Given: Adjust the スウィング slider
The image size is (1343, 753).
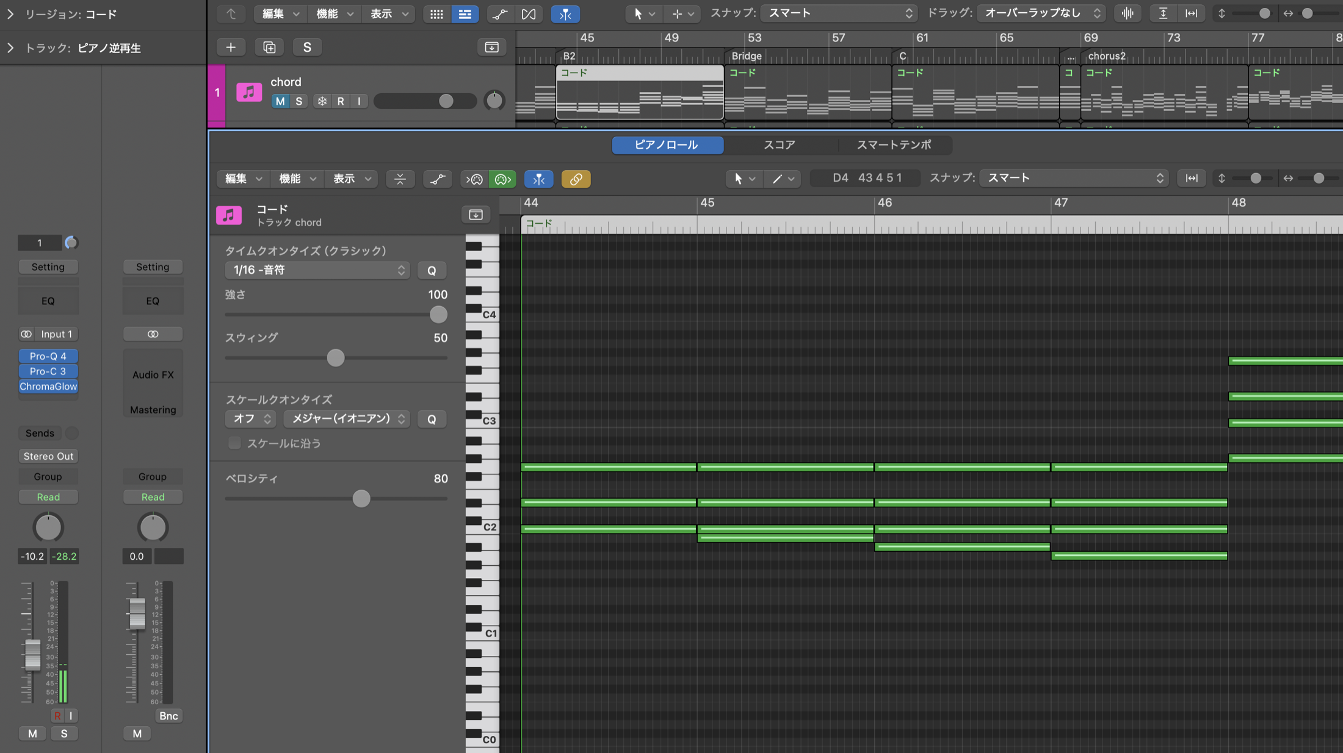Looking at the screenshot, I should (336, 358).
